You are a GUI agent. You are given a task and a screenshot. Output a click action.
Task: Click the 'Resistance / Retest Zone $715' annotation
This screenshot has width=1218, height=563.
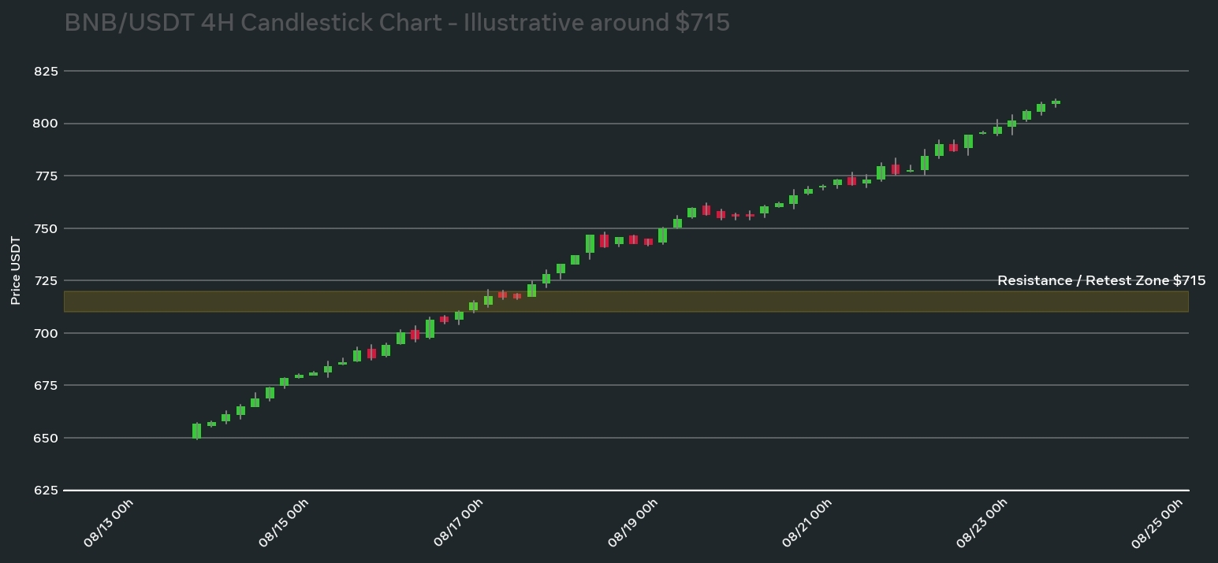[x=1101, y=280]
